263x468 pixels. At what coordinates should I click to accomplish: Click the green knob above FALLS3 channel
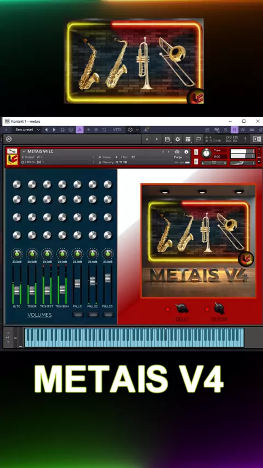(108, 254)
